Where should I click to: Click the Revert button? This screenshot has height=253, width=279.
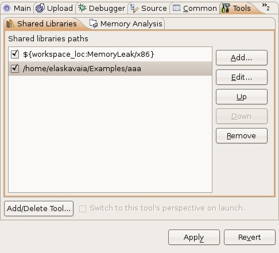(x=250, y=238)
